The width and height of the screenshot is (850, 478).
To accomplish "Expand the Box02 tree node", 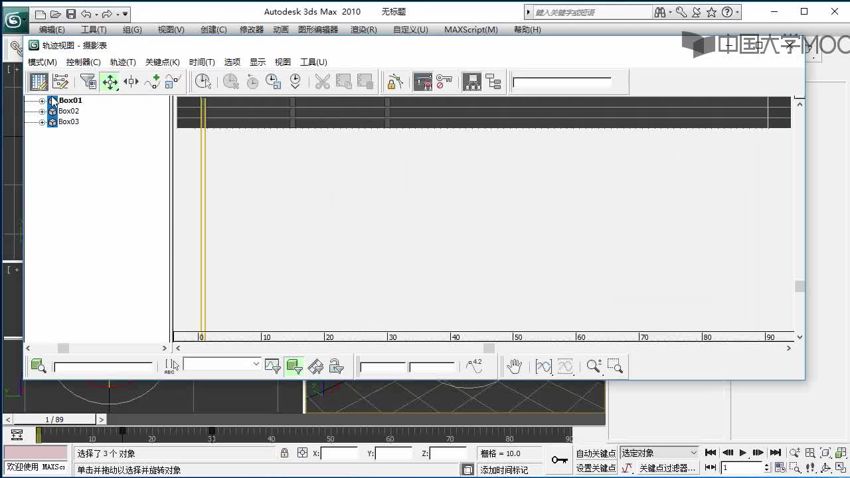I will [x=42, y=112].
